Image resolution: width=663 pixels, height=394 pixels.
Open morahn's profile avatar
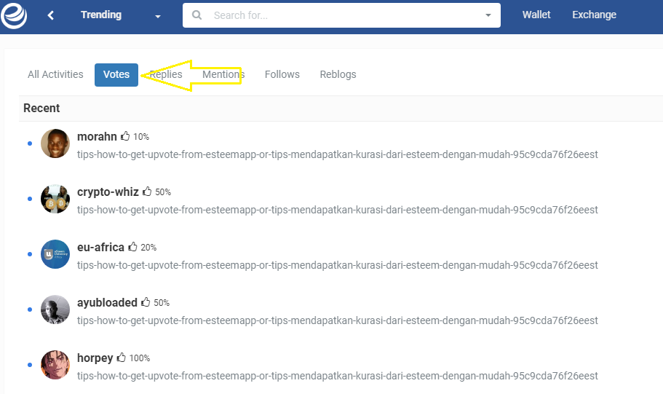tap(55, 143)
